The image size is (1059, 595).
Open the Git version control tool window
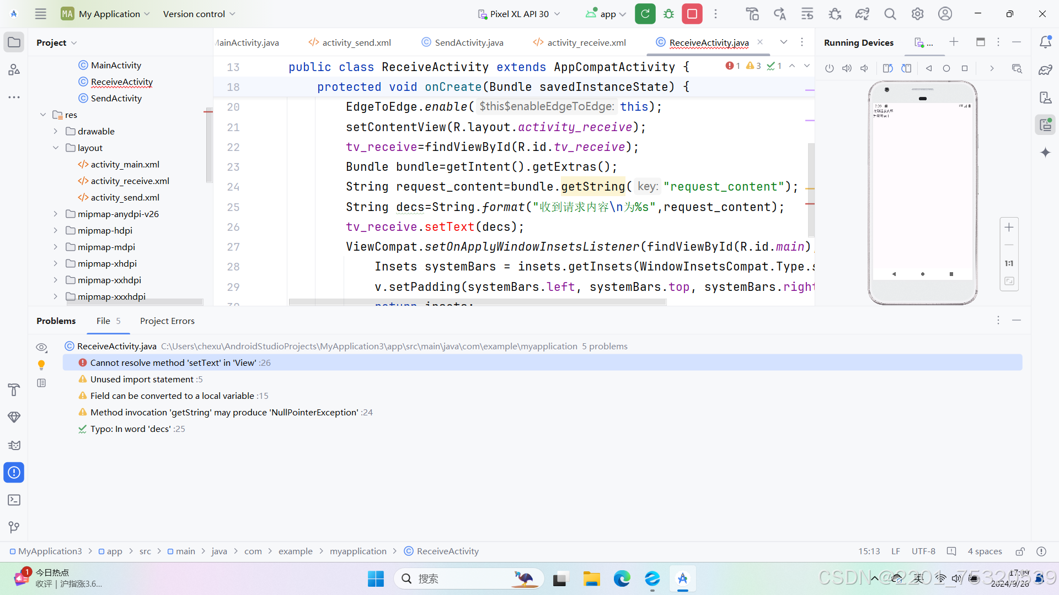(14, 527)
